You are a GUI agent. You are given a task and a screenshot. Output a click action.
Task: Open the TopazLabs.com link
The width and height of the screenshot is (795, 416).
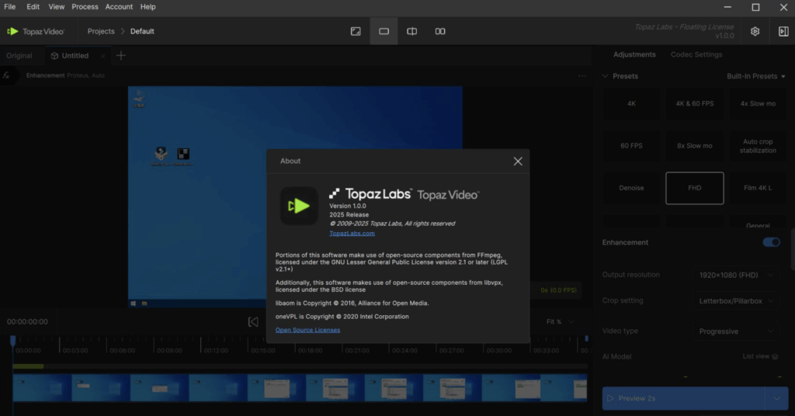tap(352, 233)
